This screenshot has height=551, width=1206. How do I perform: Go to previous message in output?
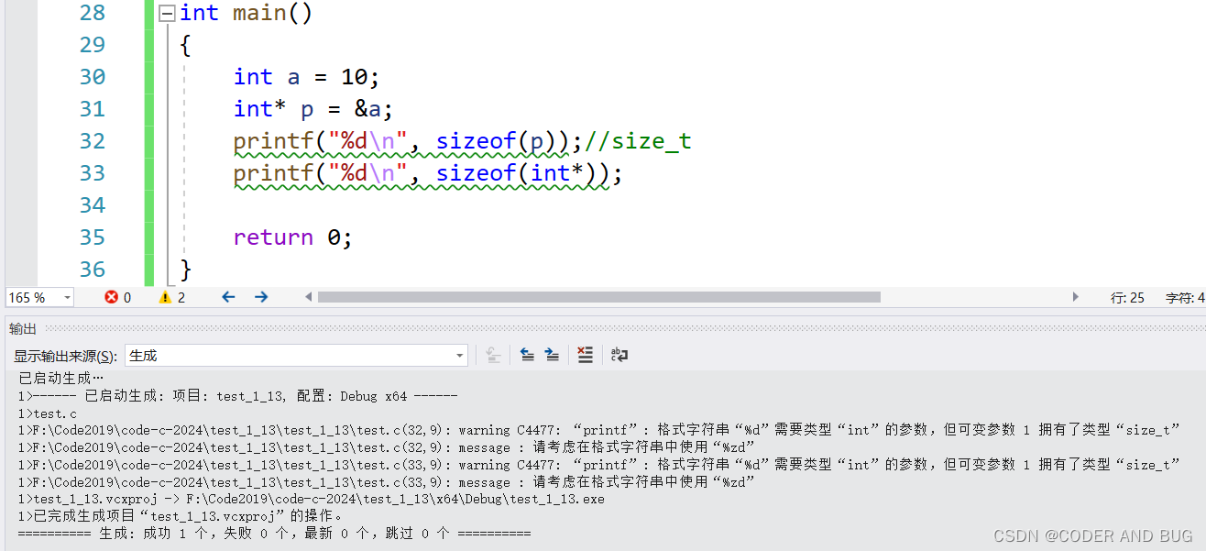pyautogui.click(x=527, y=355)
